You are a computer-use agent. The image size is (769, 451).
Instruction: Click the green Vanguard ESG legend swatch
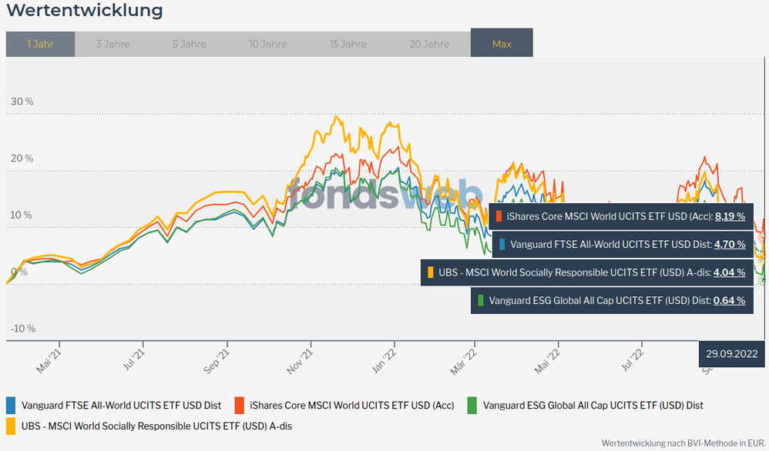point(472,405)
